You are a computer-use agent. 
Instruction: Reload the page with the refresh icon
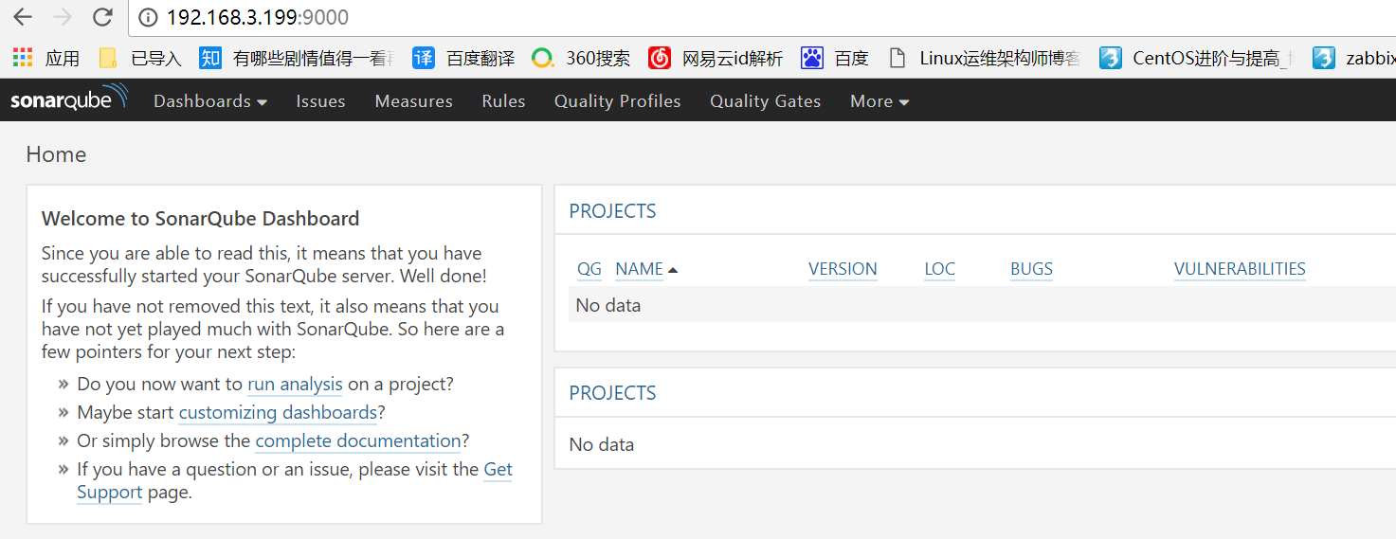pos(103,17)
